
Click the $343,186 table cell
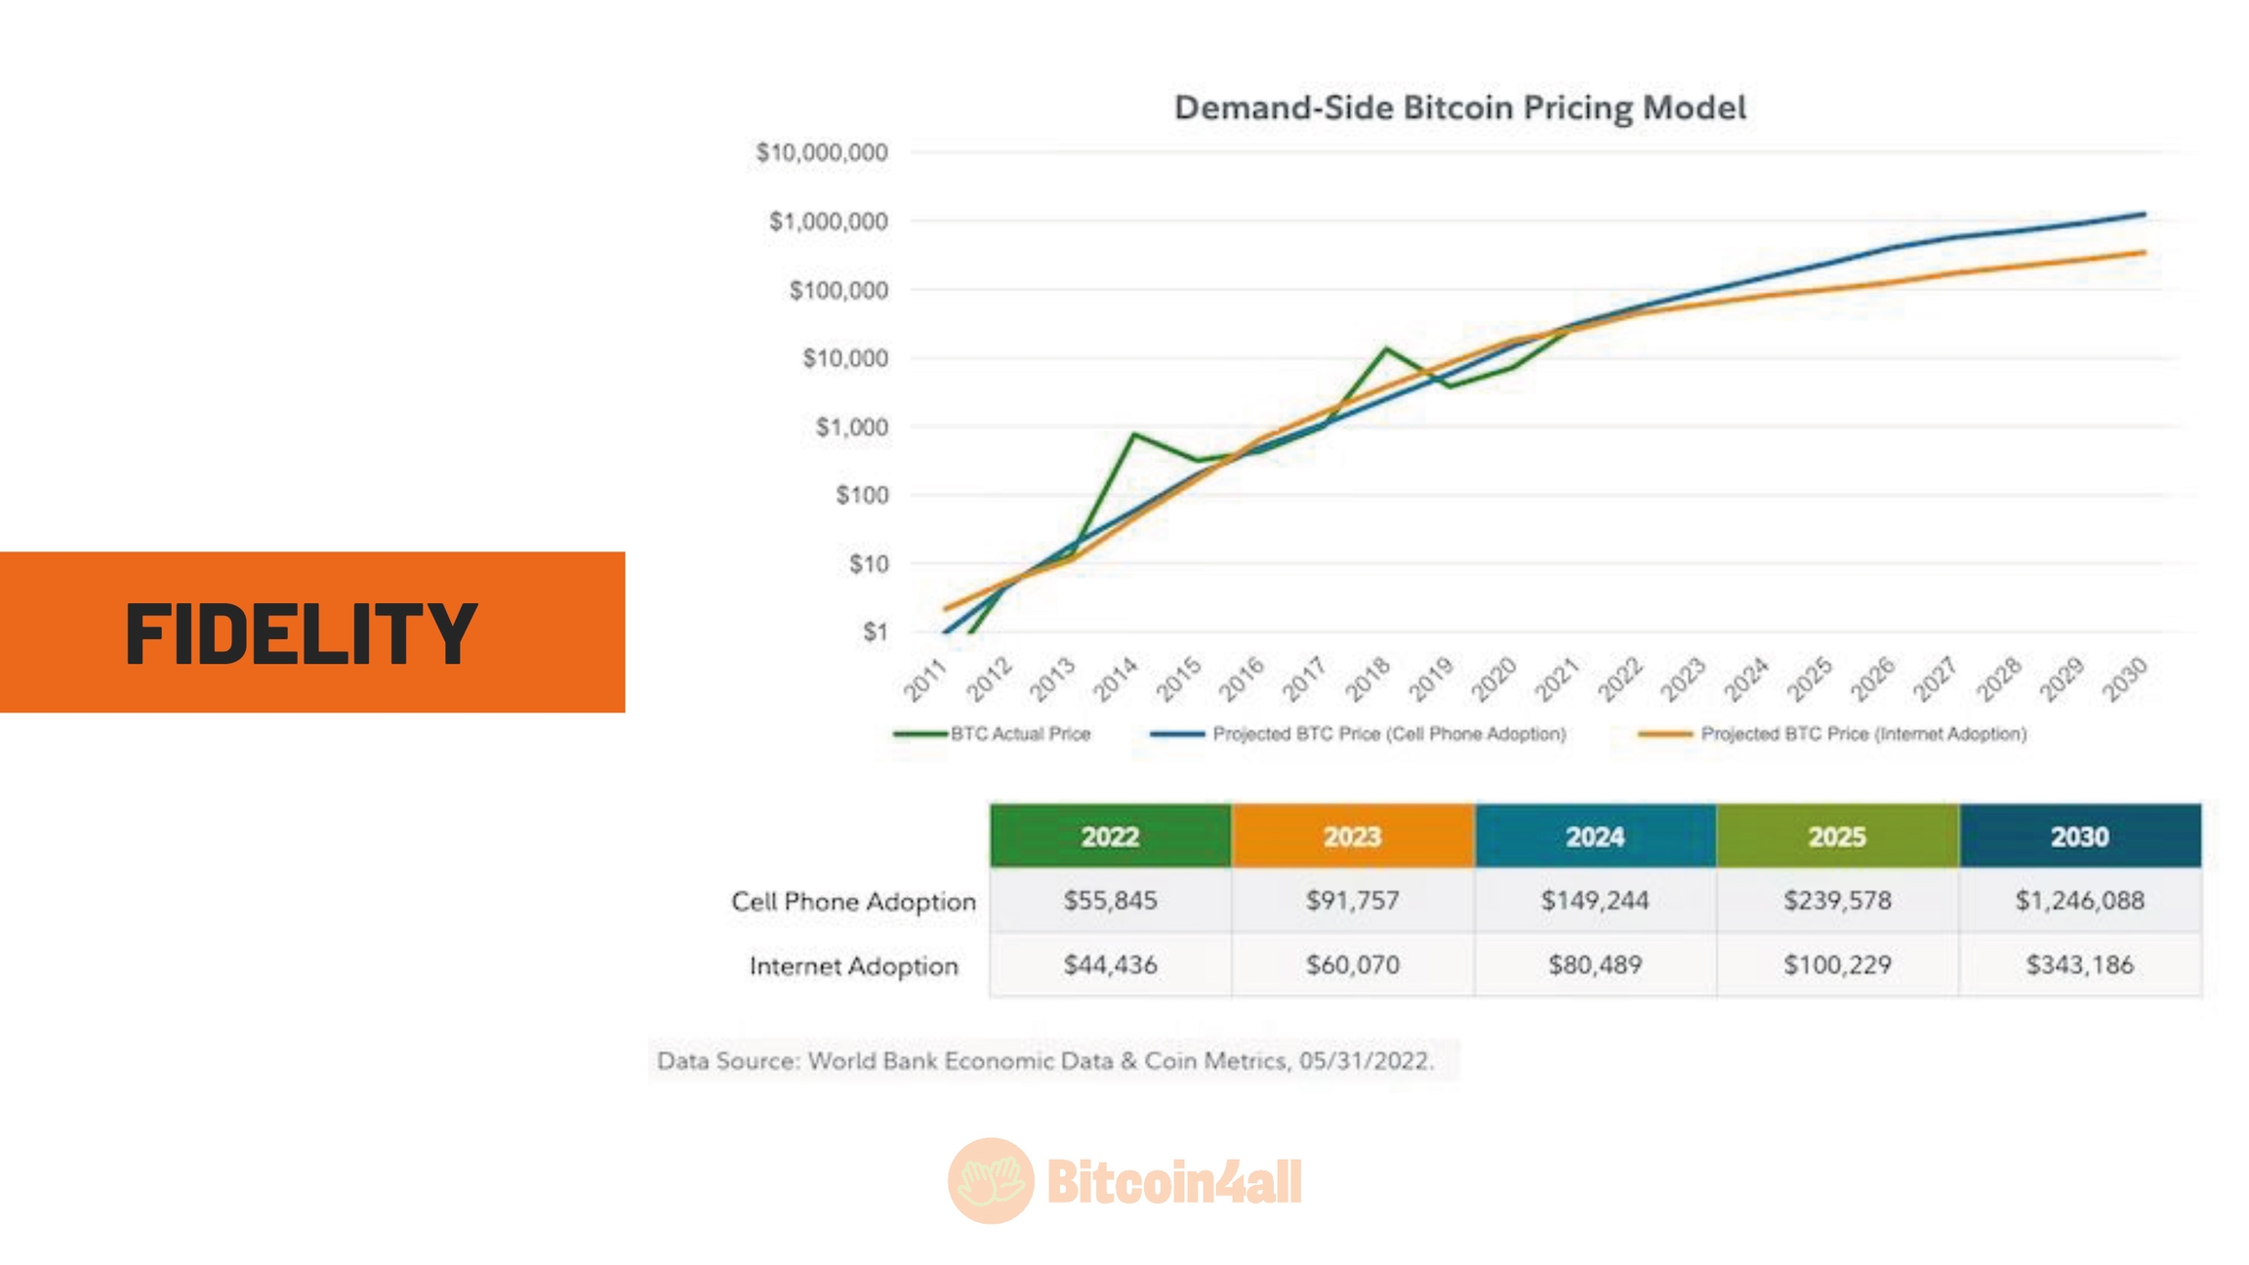(2079, 964)
